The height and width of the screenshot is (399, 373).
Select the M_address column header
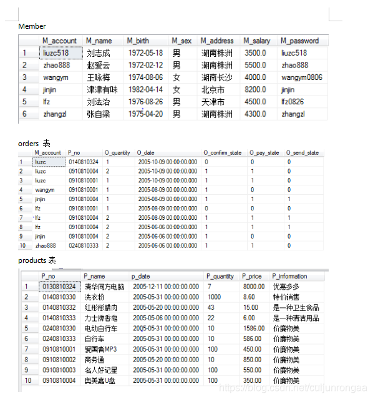click(x=217, y=41)
